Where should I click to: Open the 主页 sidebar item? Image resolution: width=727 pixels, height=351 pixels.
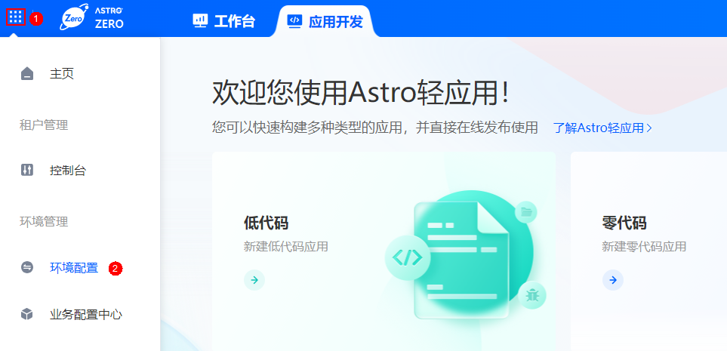point(62,74)
